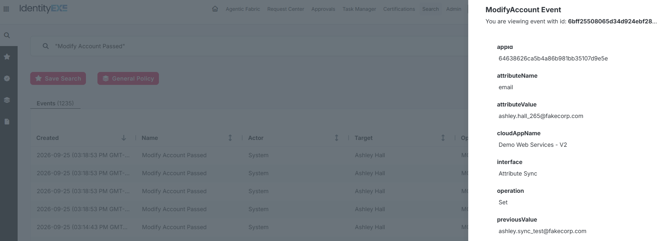Open the document sidebar icon
This screenshot has width=658, height=241.
click(7, 122)
